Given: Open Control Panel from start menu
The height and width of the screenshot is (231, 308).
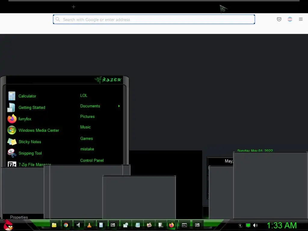Looking at the screenshot, I should click(92, 161).
